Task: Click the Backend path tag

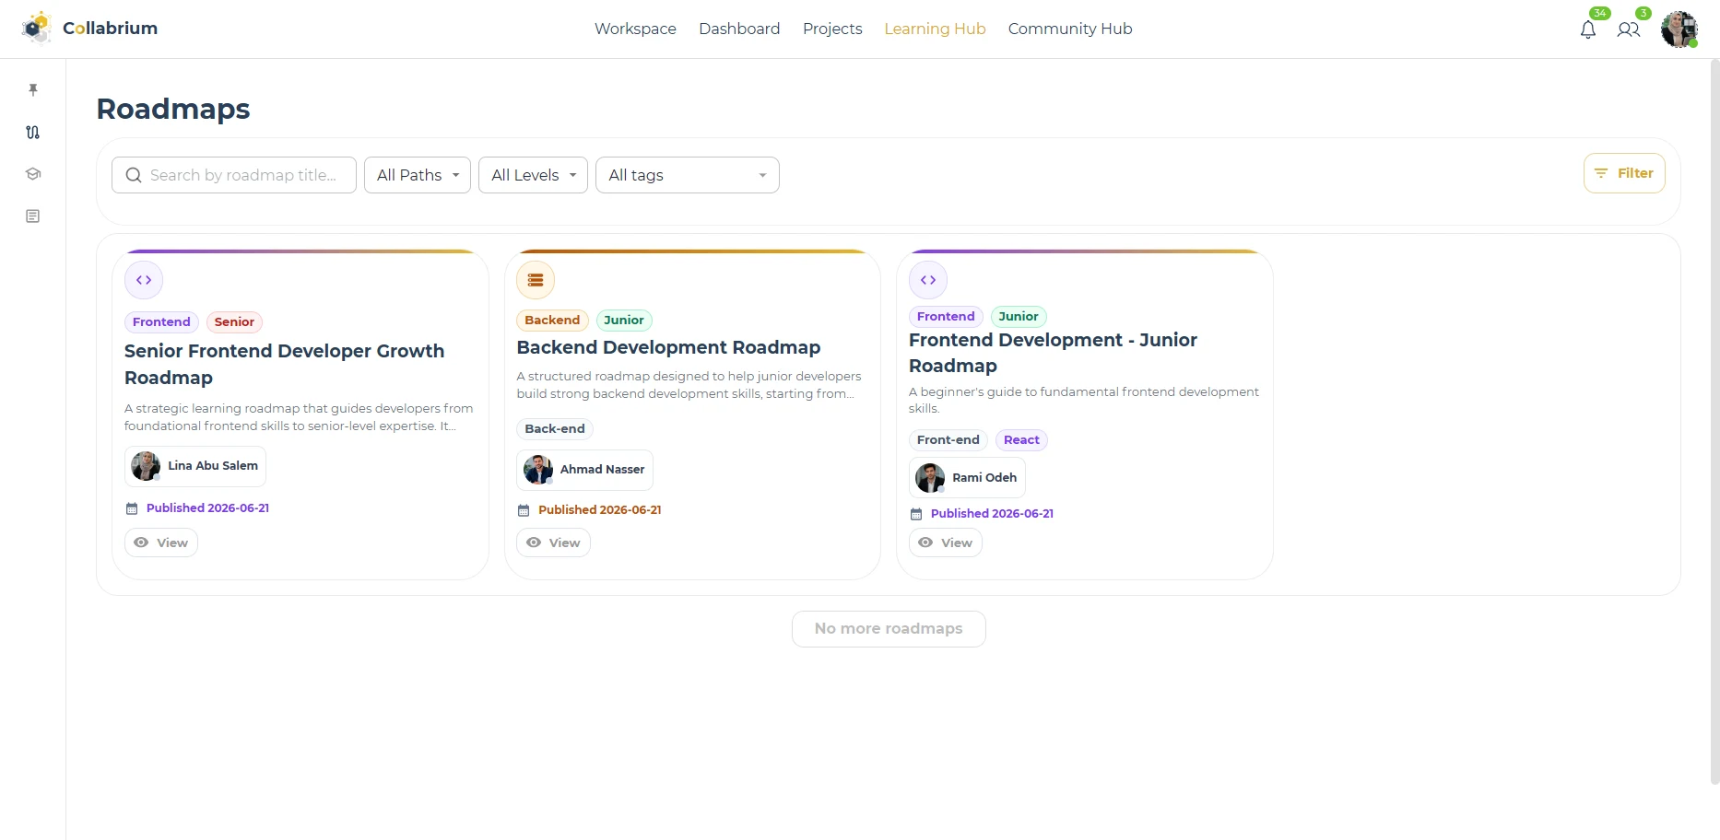Action: click(x=552, y=321)
